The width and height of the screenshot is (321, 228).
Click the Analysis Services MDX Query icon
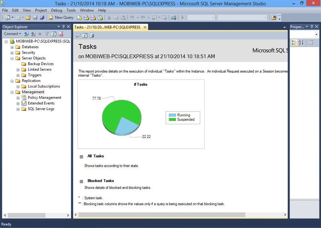click(86, 18)
